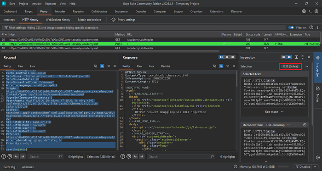Screen dimensions: 322x171
Task: Click the Request panel search field
Action: click(x=45, y=156)
